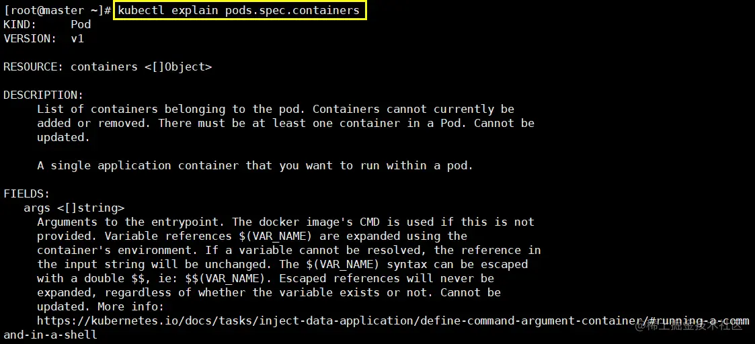Select the v1 version value
This screenshot has width=755, height=344.
click(77, 38)
